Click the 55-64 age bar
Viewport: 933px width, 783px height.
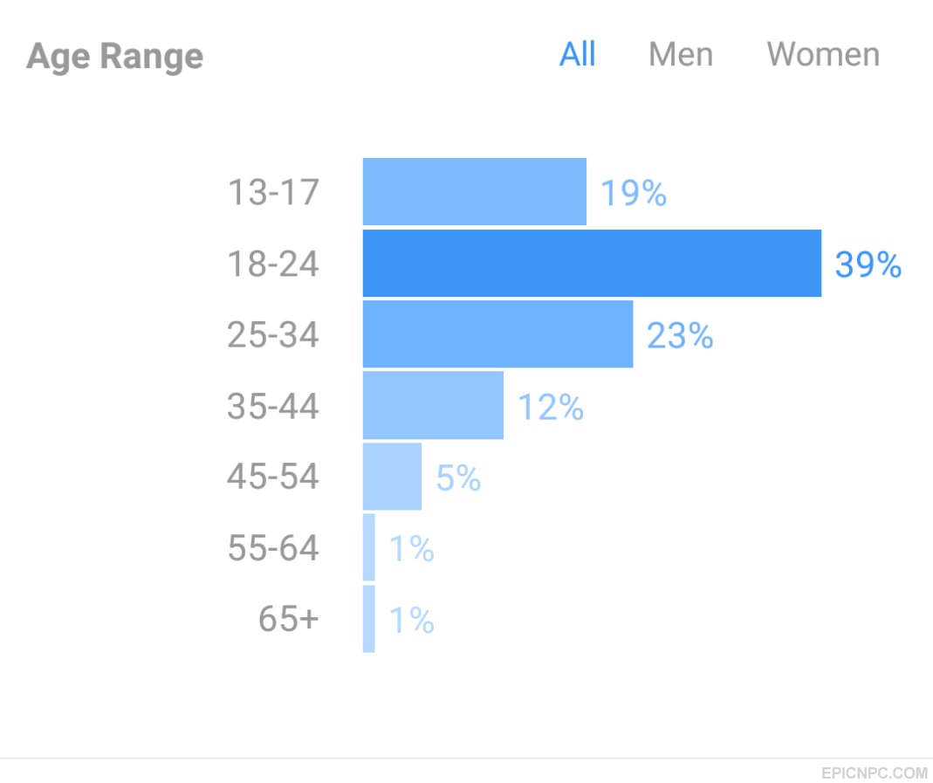point(369,547)
